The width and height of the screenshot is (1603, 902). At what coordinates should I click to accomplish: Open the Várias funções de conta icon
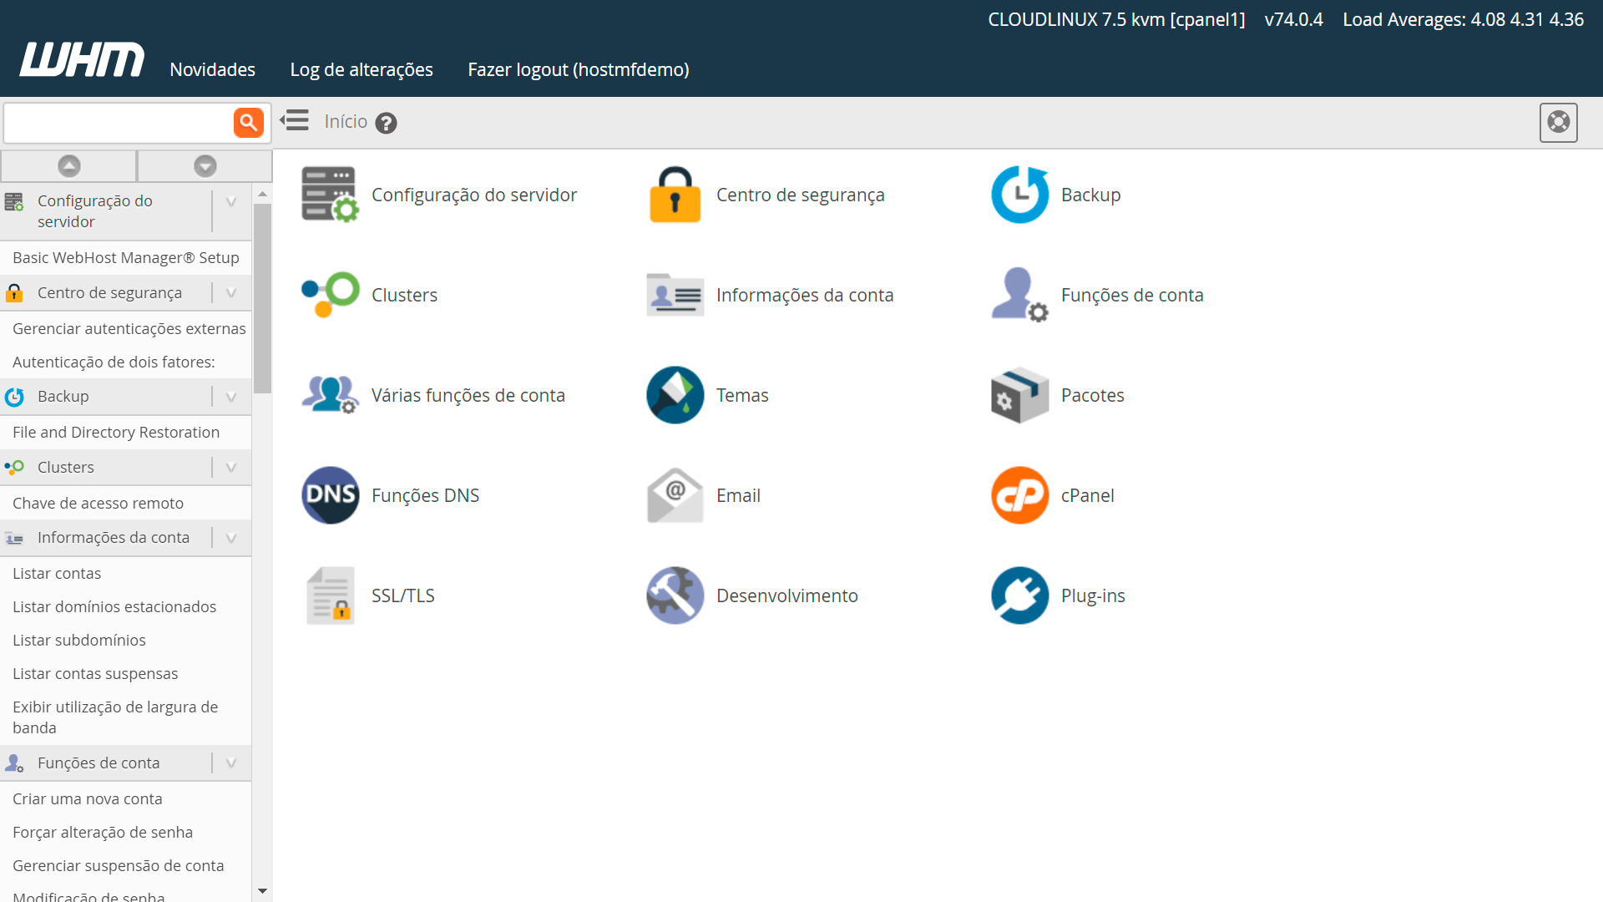pyautogui.click(x=330, y=395)
